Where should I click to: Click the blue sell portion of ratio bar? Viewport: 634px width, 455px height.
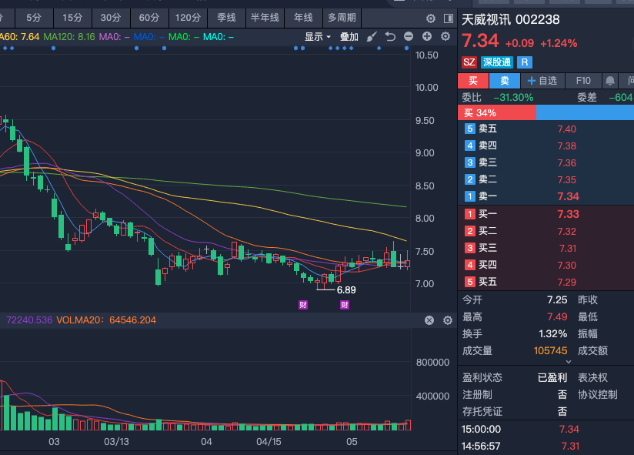585,113
